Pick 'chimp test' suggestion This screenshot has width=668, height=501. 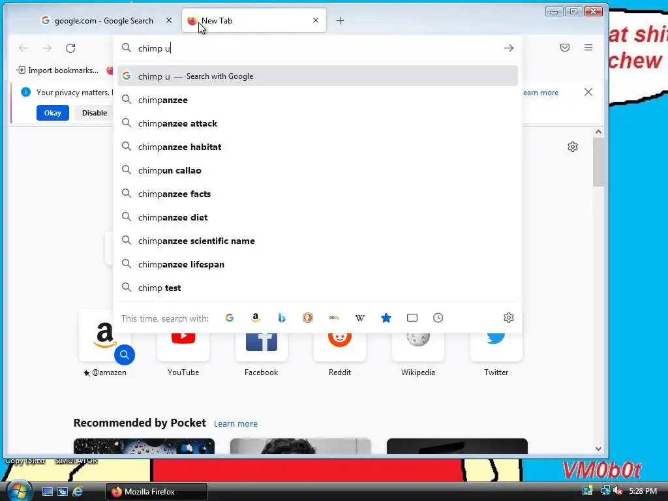[318, 288]
